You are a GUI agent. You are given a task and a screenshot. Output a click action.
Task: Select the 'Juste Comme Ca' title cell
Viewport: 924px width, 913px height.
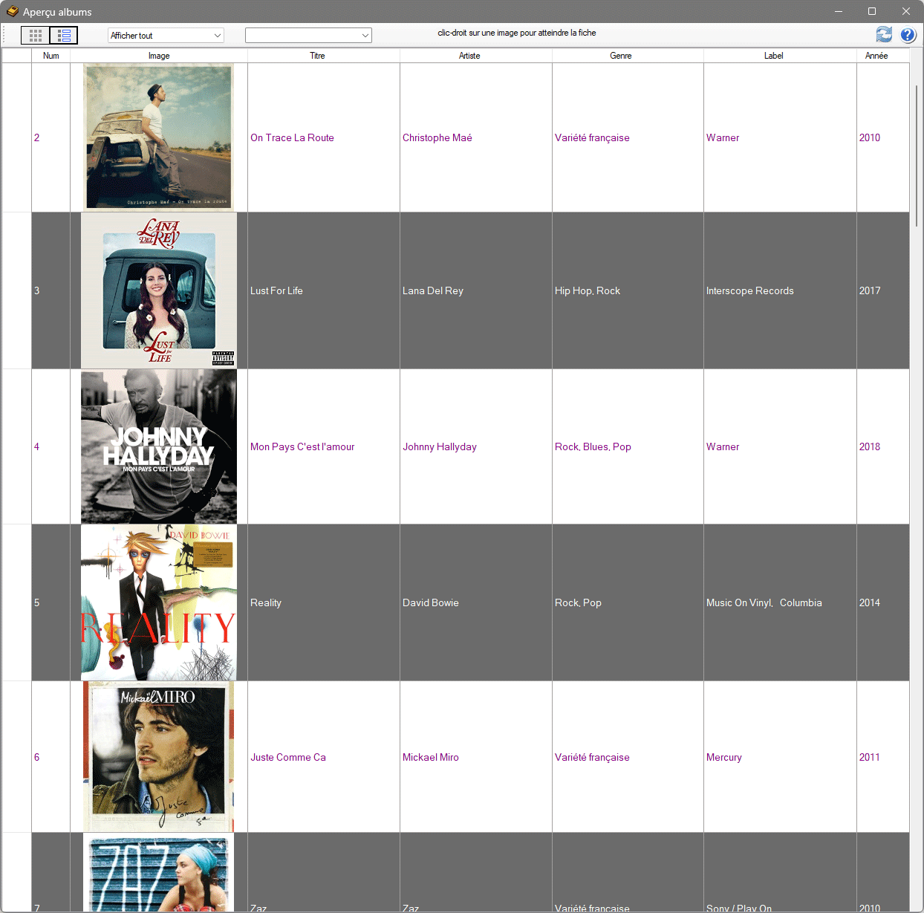click(x=288, y=757)
